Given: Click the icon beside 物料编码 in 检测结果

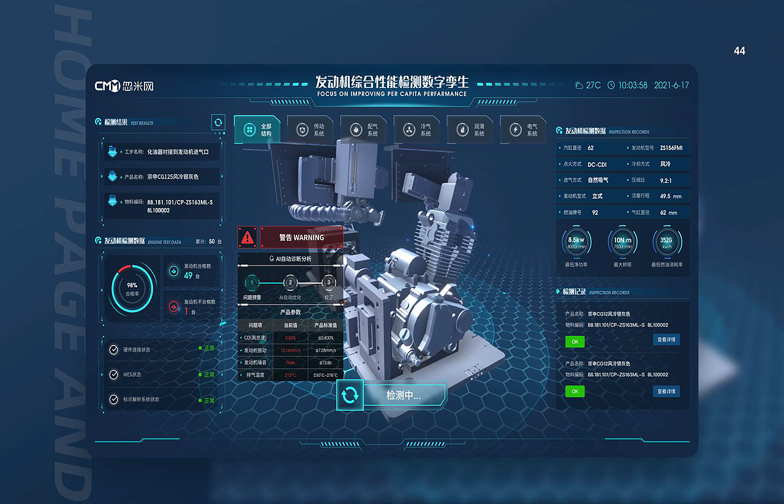Looking at the screenshot, I should (112, 201).
